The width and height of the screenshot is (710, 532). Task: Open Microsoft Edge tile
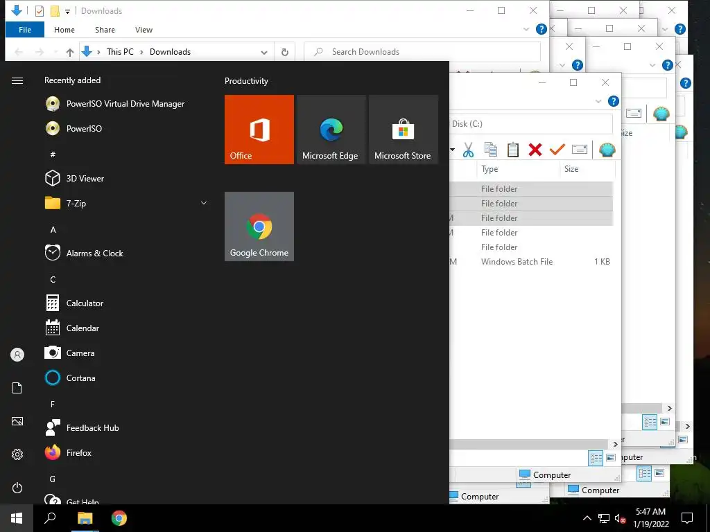(x=331, y=130)
